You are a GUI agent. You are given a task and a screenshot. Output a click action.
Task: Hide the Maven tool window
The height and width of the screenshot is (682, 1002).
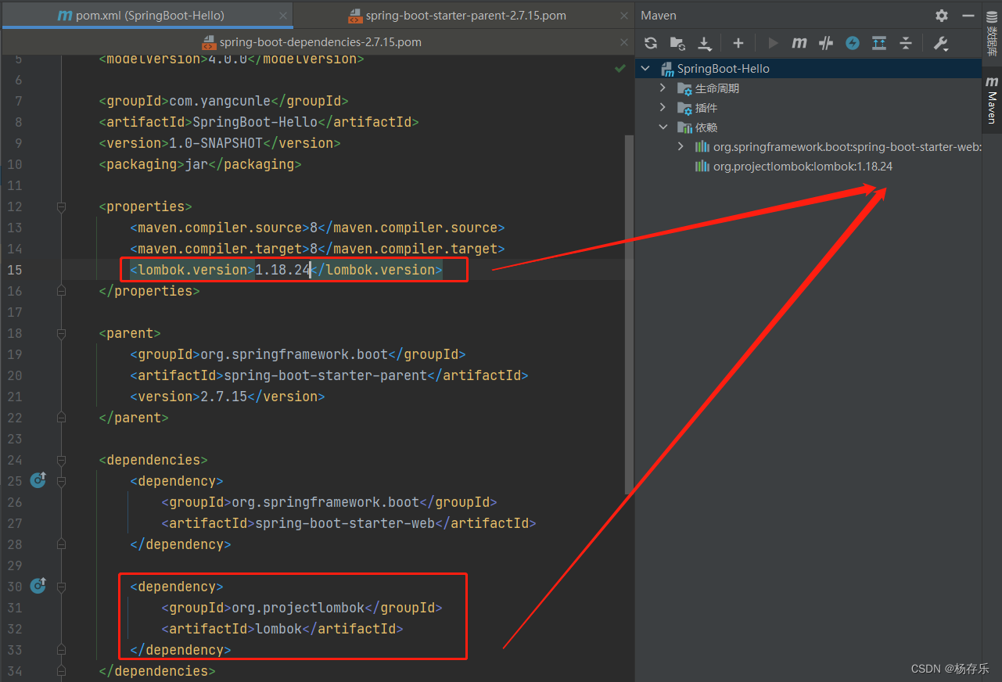(x=969, y=16)
